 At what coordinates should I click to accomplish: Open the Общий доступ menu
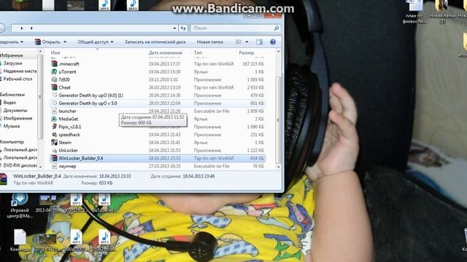point(96,42)
